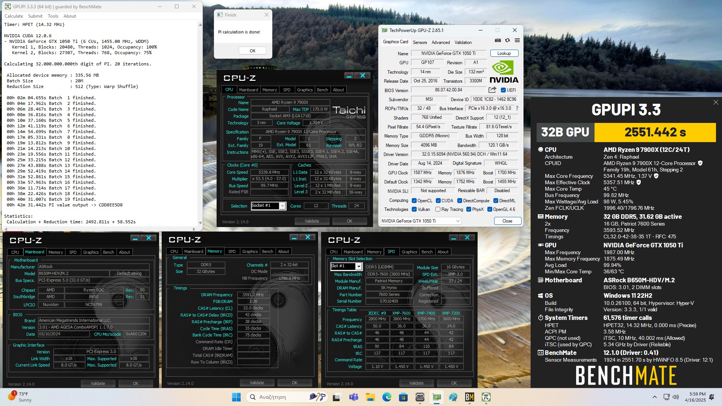
Task: Toggle the Vulkan checkbox
Action: click(x=414, y=209)
